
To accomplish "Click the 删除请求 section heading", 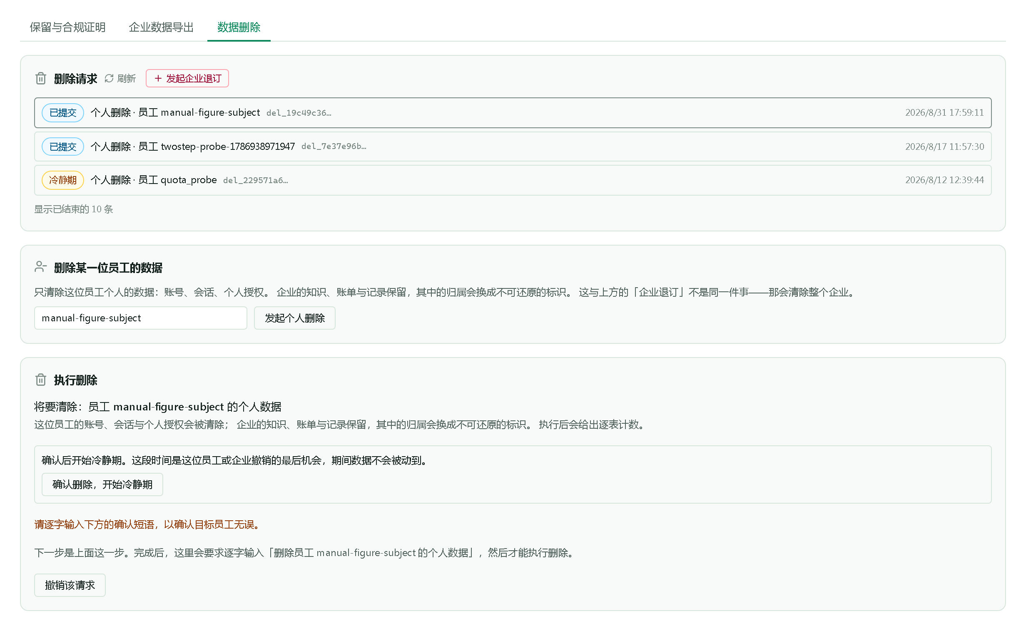I will point(76,79).
